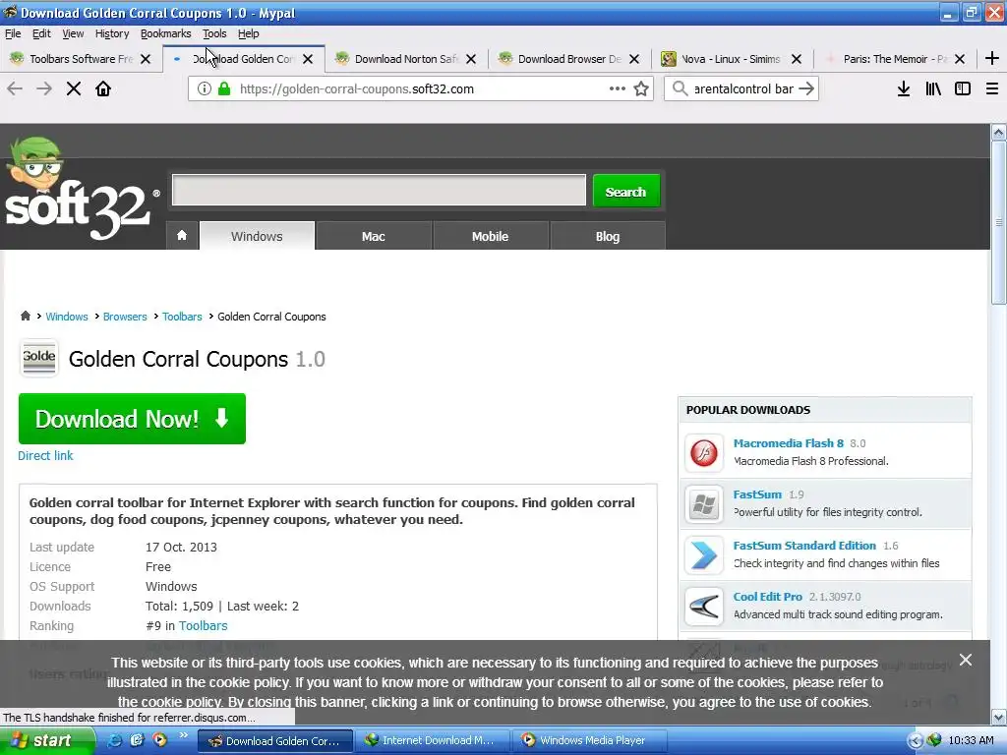Screen dimensions: 1007x755
Task: Open the Tools menu
Action: coord(214,33)
